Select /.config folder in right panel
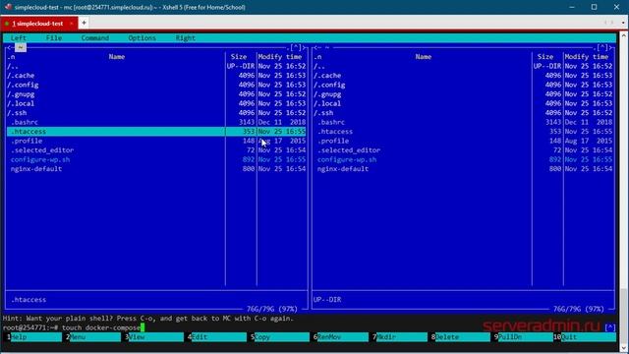The image size is (629, 354). (x=463, y=85)
